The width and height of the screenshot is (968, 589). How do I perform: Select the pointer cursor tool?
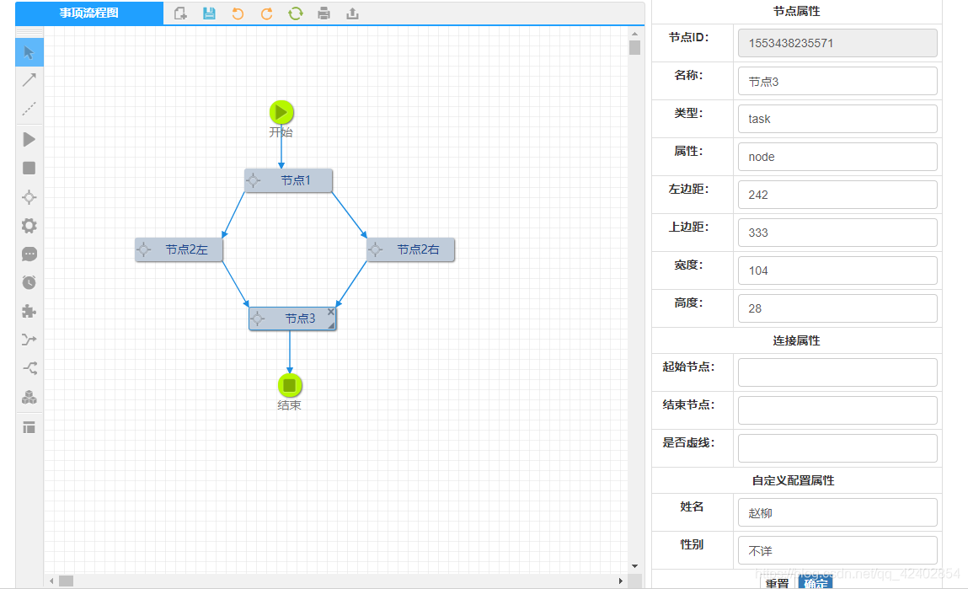[29, 52]
